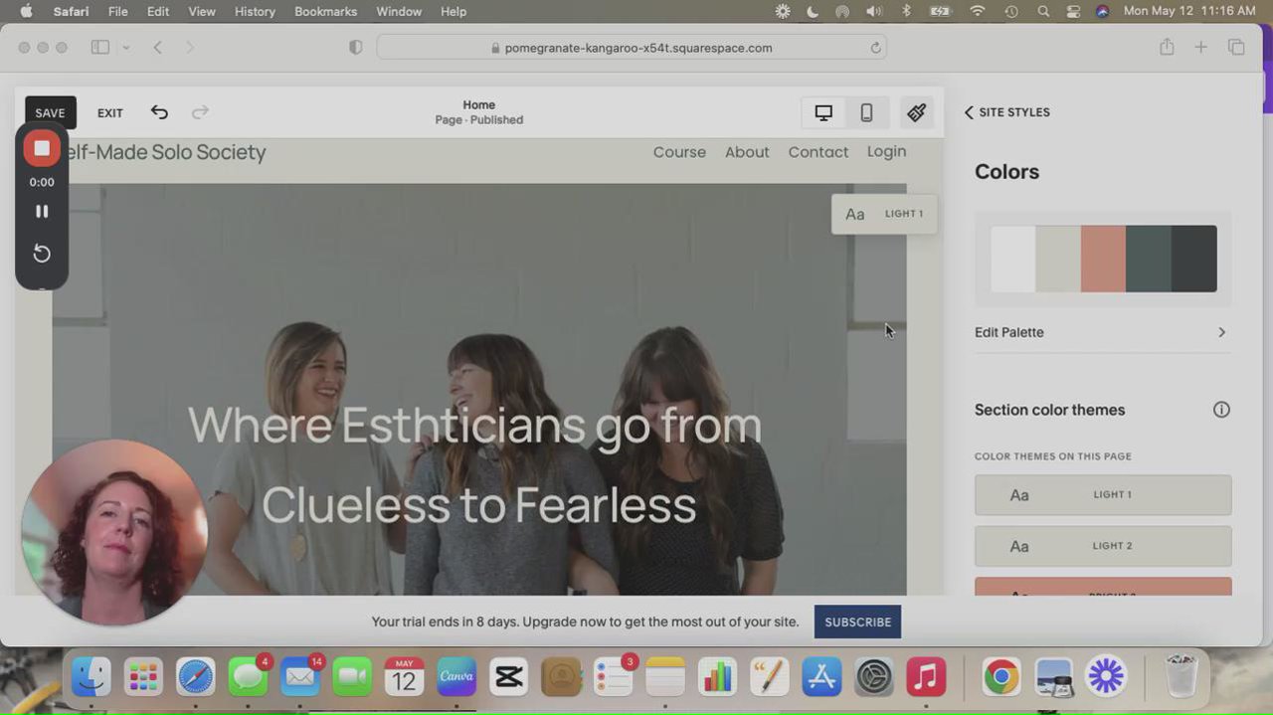Click the volume icon in menu bar
Image resolution: width=1273 pixels, height=715 pixels.
[x=873, y=11]
